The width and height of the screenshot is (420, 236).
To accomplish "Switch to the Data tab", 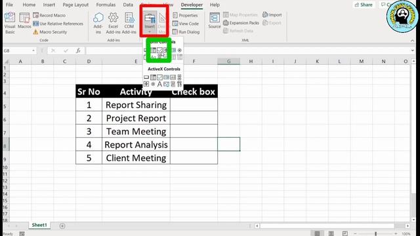I will [x=128, y=5].
